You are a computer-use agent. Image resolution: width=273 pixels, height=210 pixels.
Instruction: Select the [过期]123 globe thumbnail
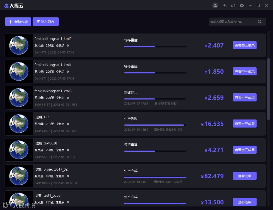point(19,124)
